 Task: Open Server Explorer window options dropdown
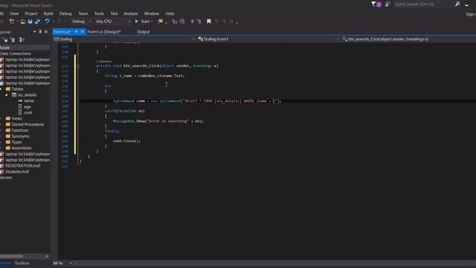tap(35, 31)
